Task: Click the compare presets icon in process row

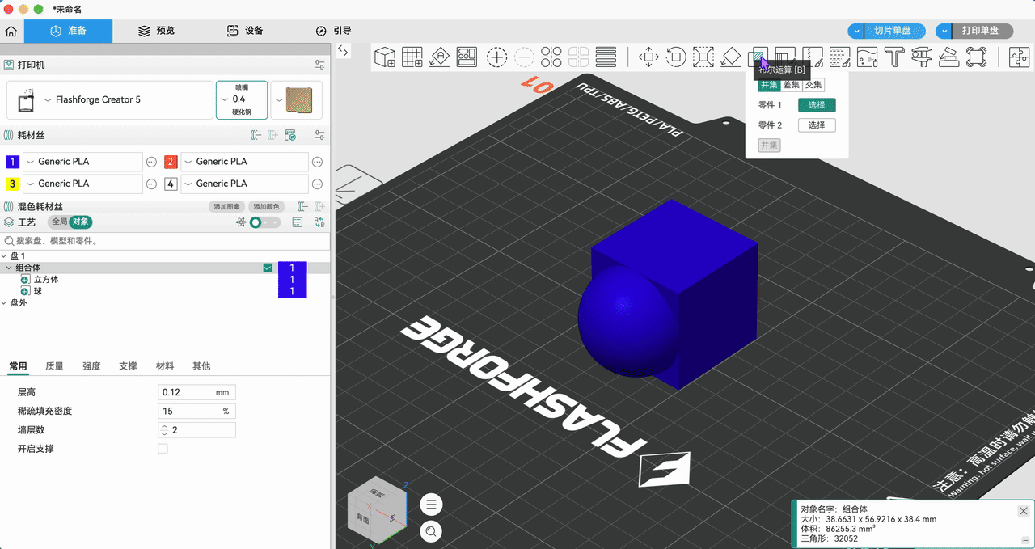Action: (319, 222)
